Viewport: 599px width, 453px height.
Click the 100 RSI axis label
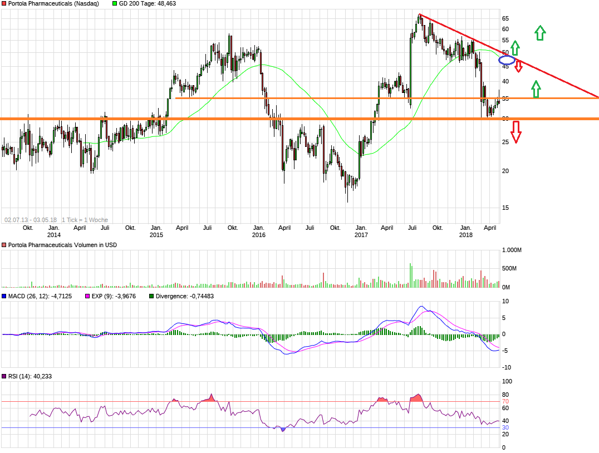pos(507,381)
